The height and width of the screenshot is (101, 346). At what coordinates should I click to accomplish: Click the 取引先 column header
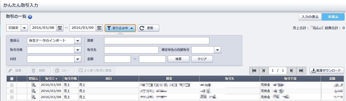pyautogui.click(x=230, y=79)
